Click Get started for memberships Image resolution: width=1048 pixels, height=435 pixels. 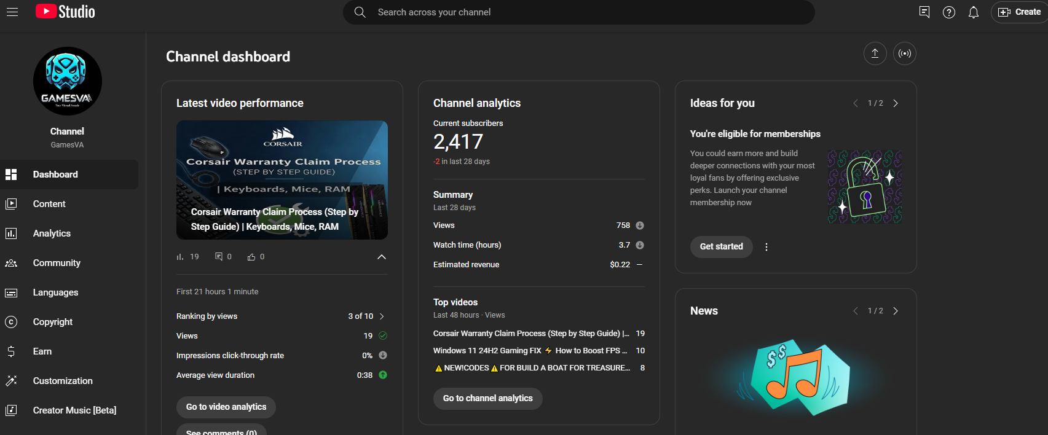click(x=722, y=246)
